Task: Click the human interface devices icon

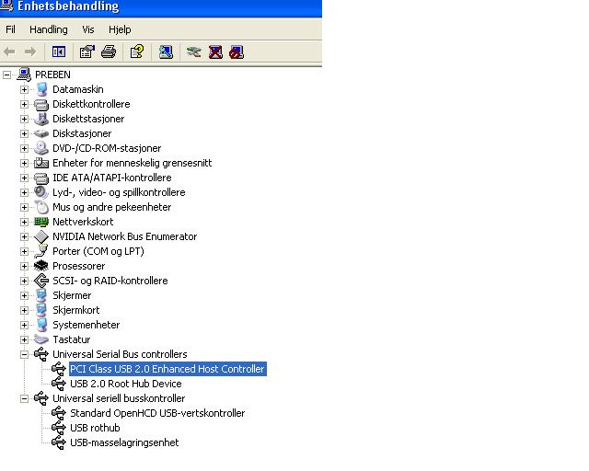Action: [41, 163]
